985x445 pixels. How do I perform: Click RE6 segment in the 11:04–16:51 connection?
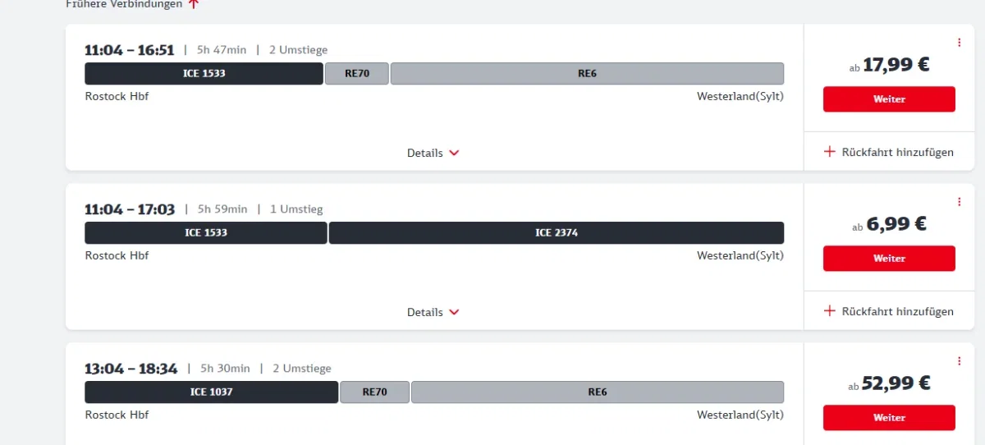click(x=587, y=73)
